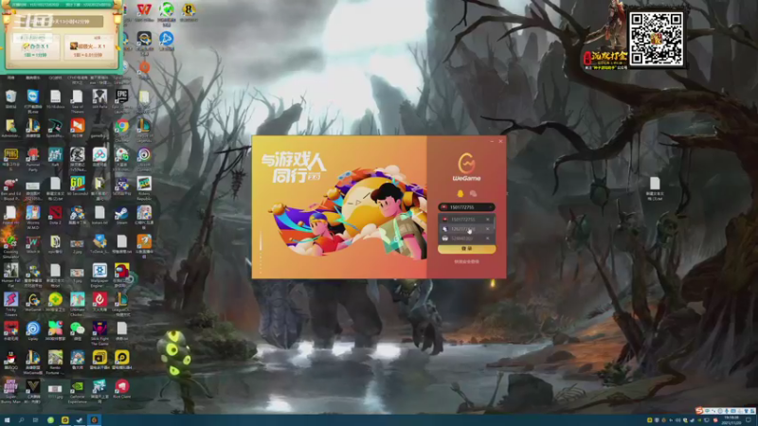Open the Tencent QQ penguin shortcut
Image resolution: width=758 pixels, height=426 pixels.
point(10,361)
